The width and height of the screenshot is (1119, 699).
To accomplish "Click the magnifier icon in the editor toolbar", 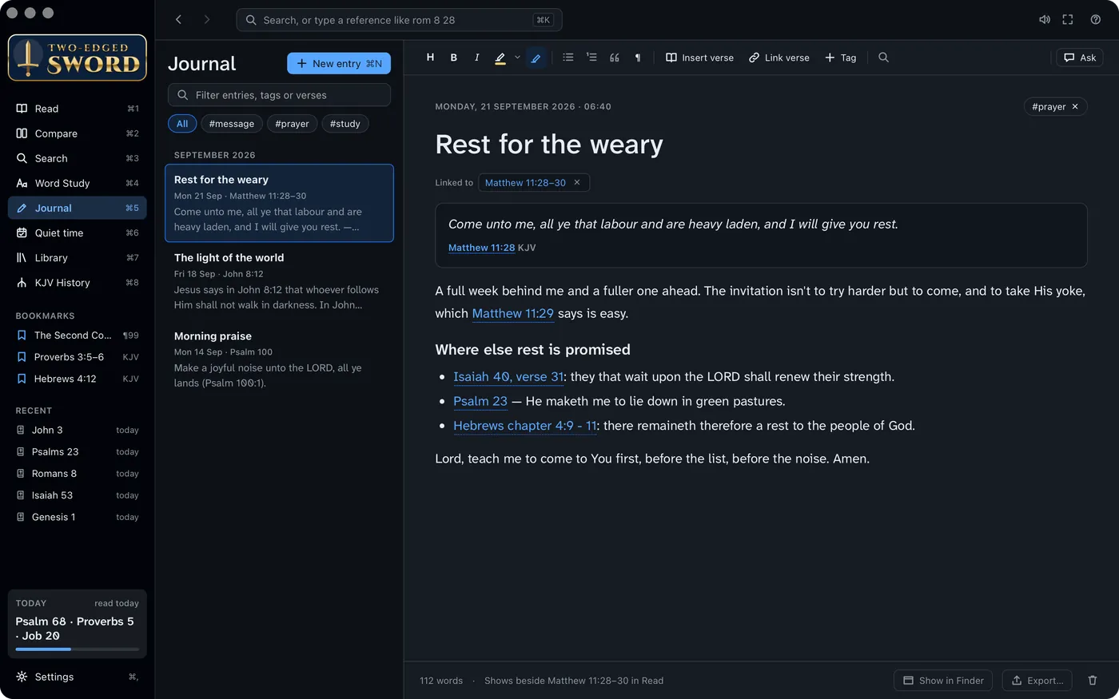I will coord(883,58).
